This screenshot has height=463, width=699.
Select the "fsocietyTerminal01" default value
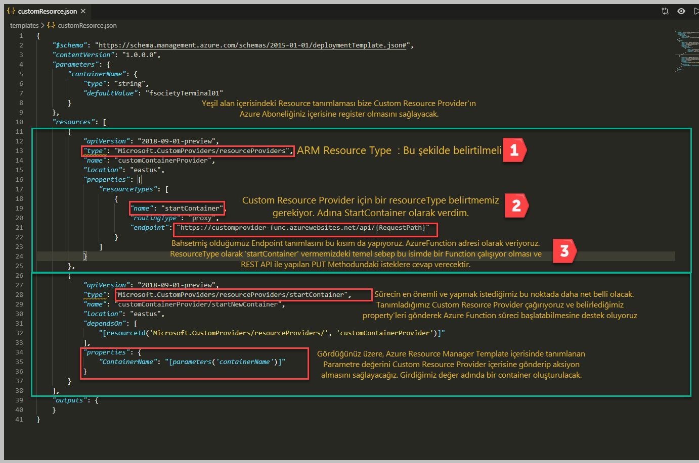(185, 93)
